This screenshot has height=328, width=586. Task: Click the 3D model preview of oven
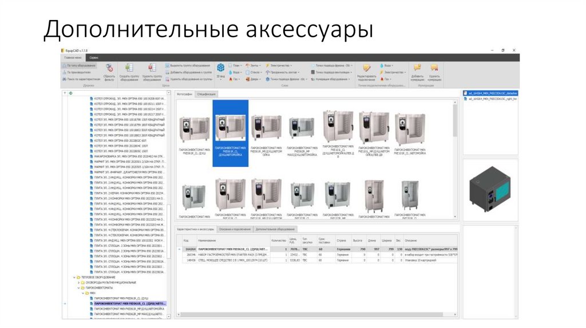(490, 189)
